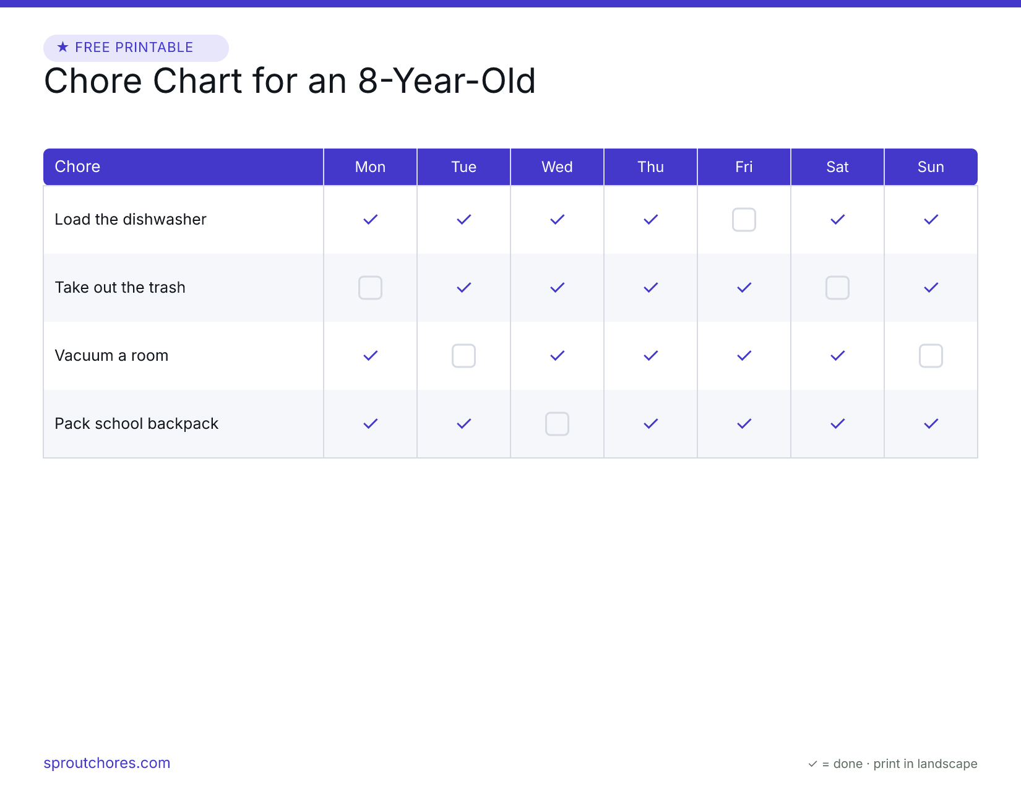Viewport: 1021px width, 789px height.
Task: Click the Chore column header
Action: tap(183, 166)
